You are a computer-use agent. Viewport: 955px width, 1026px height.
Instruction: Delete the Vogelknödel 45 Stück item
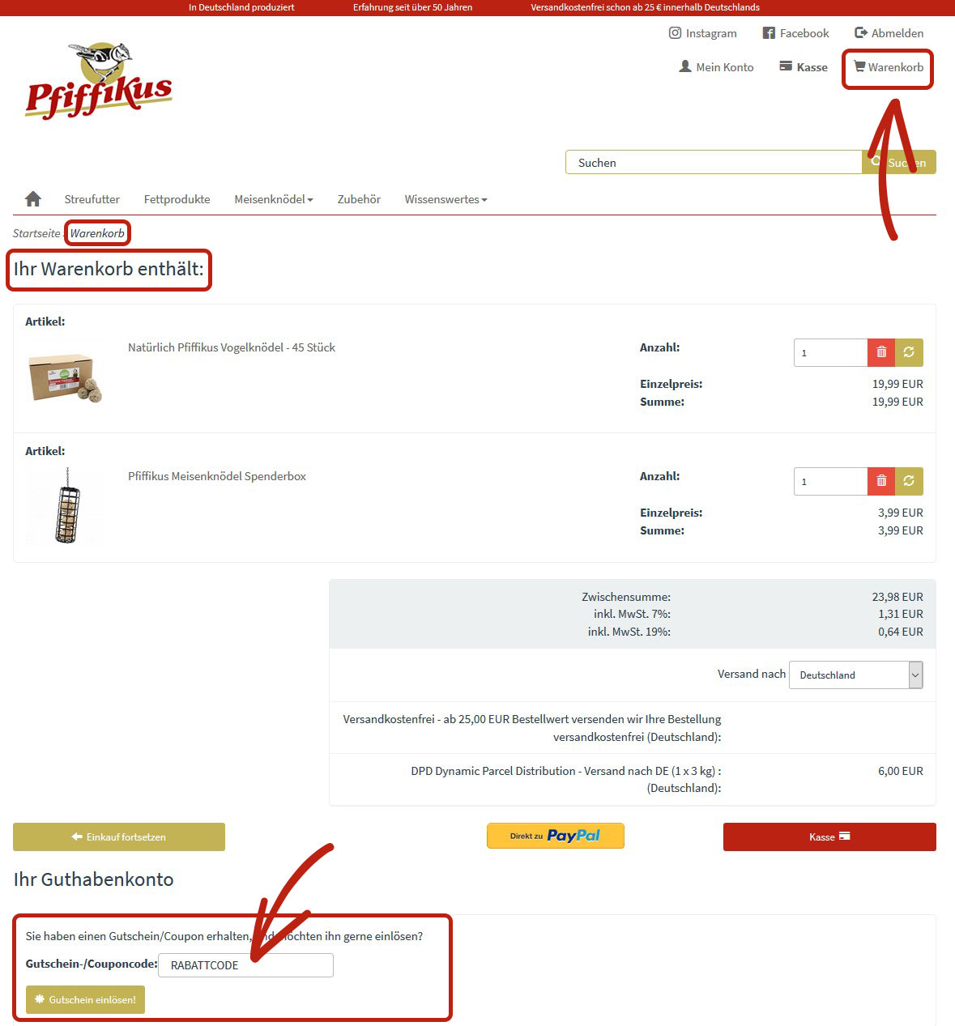(881, 352)
